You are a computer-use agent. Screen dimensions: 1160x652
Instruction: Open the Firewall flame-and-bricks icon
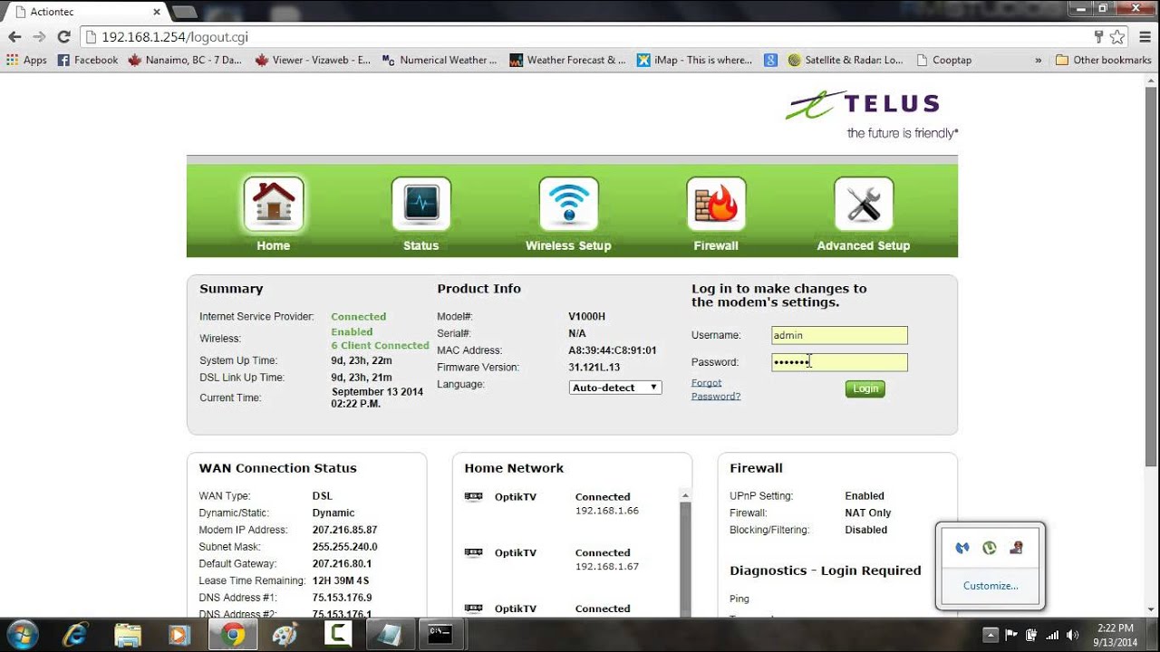[x=716, y=204]
